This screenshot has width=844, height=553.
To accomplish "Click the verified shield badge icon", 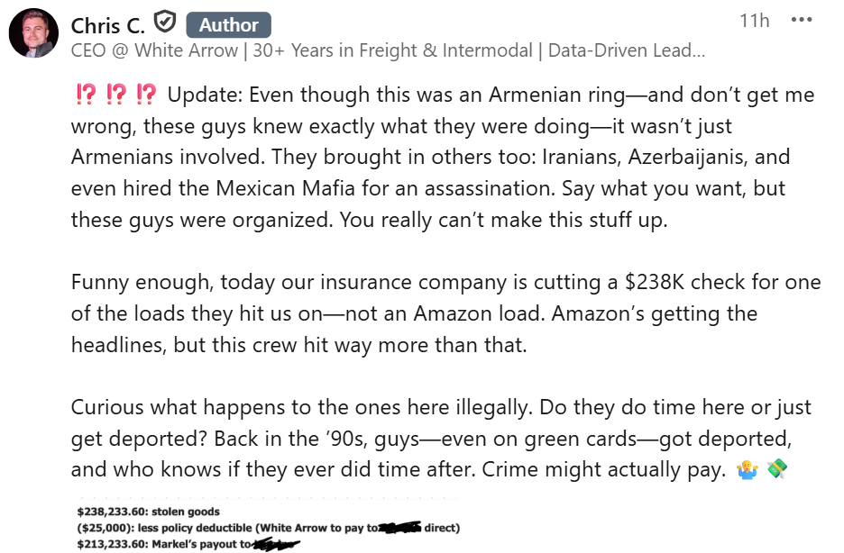I will click(165, 22).
